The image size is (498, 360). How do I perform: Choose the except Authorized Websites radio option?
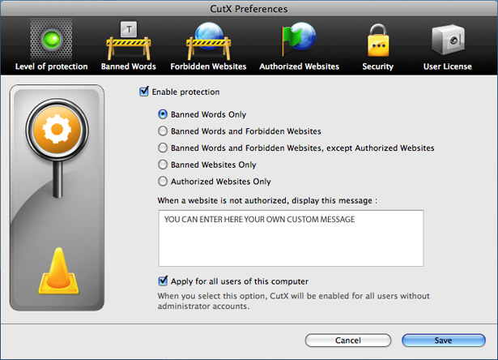[164, 148]
